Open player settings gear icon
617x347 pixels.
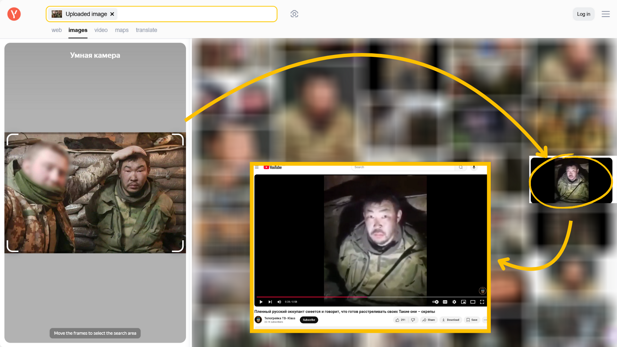pos(454,302)
